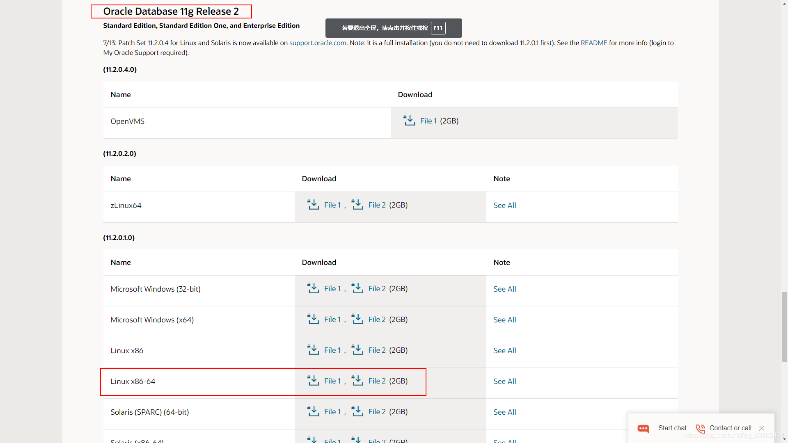Click the (11.2.0.1.0) version label
The height and width of the screenshot is (443, 788).
pyautogui.click(x=119, y=237)
